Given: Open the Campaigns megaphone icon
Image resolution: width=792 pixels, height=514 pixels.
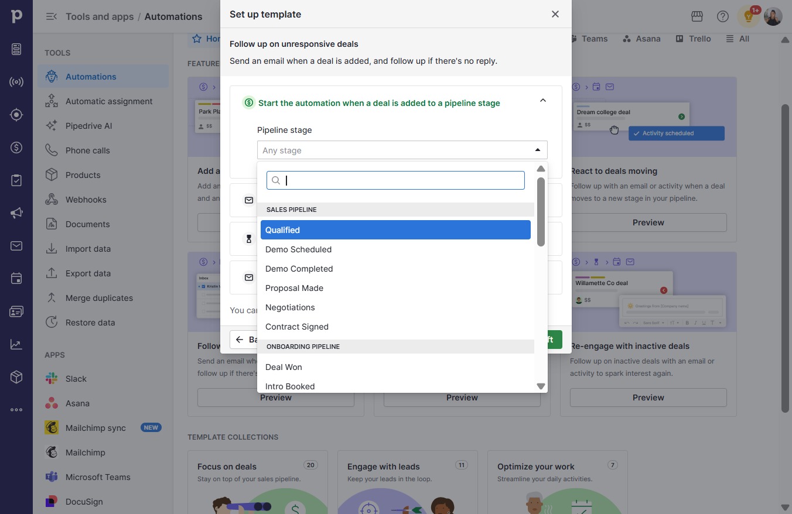Looking at the screenshot, I should [x=16, y=213].
